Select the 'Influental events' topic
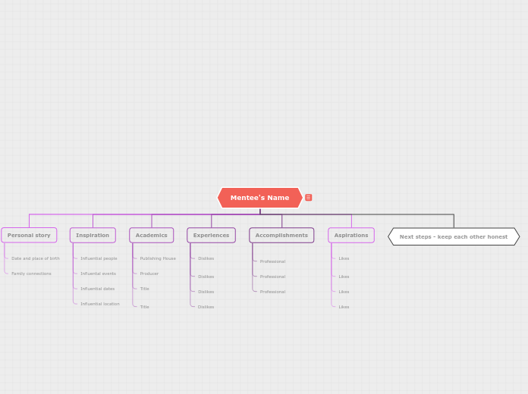This screenshot has width=528, height=394. [x=99, y=274]
